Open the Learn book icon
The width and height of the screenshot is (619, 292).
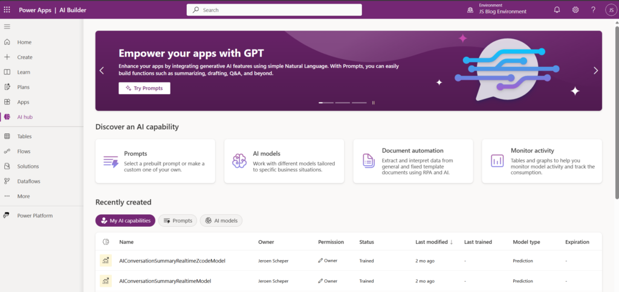pos(7,72)
